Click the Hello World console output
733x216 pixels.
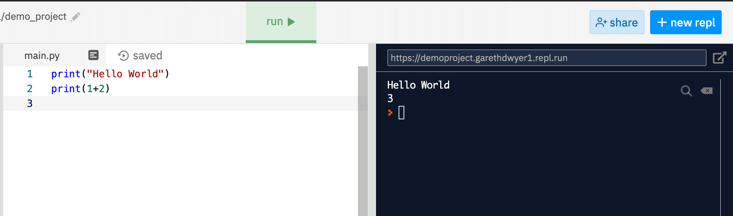point(418,85)
